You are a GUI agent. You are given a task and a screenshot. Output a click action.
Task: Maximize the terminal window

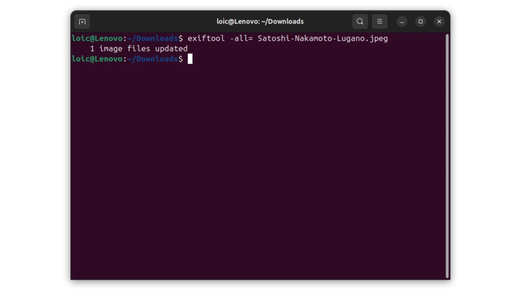420,22
